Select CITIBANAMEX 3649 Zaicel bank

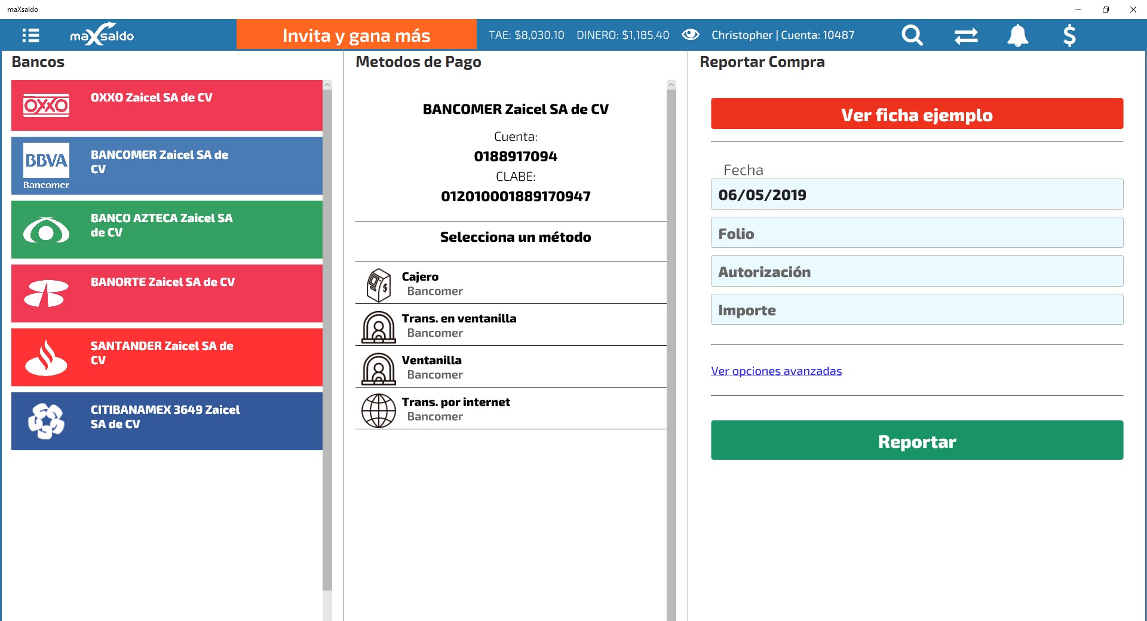tap(167, 421)
